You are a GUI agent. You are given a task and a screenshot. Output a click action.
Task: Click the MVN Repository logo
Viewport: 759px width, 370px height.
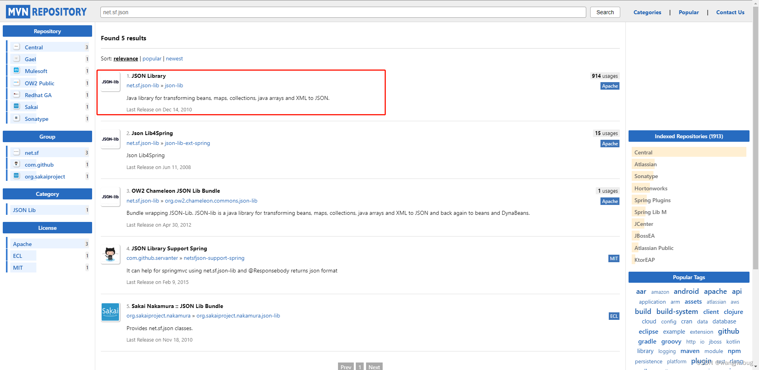pyautogui.click(x=46, y=11)
